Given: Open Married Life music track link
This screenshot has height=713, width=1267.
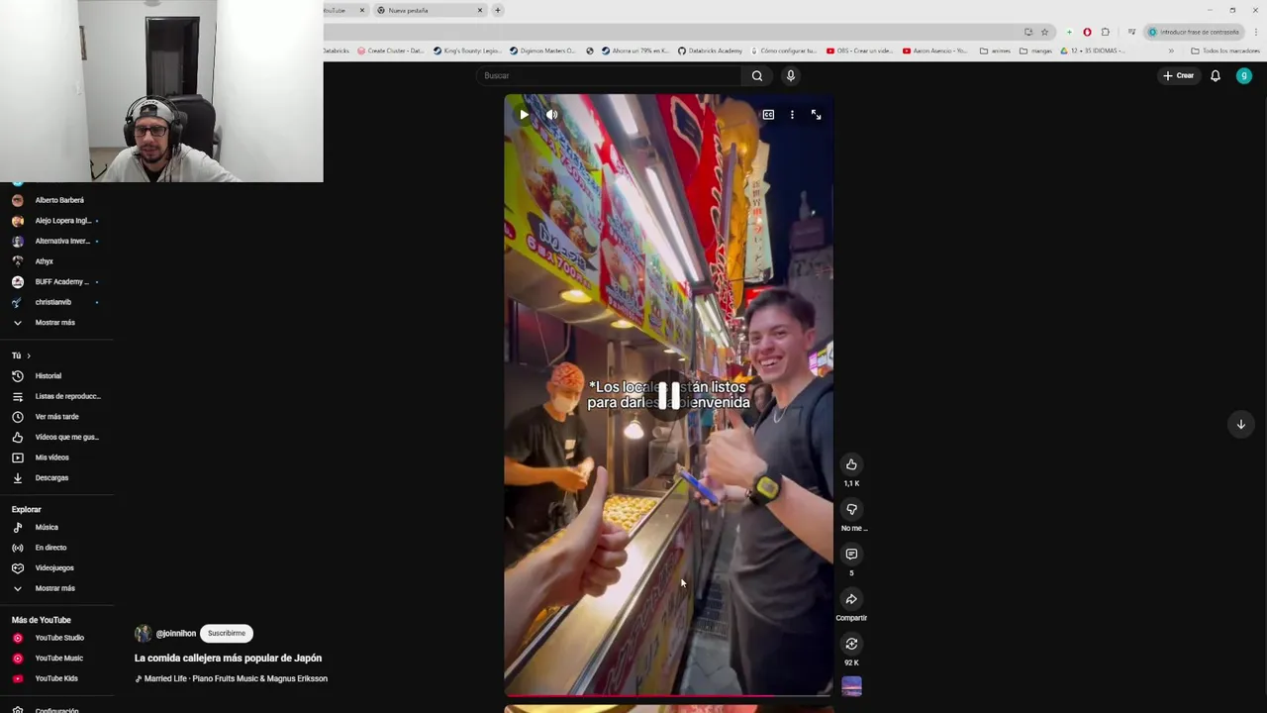Looking at the screenshot, I should [236, 678].
